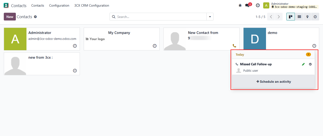Click the Contacts app logo icon
This screenshot has height=136, width=323.
click(6, 5)
